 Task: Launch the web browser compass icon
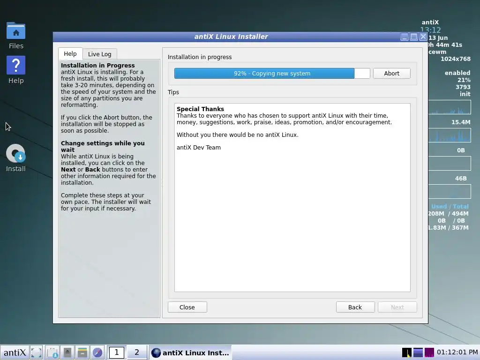pos(97,352)
